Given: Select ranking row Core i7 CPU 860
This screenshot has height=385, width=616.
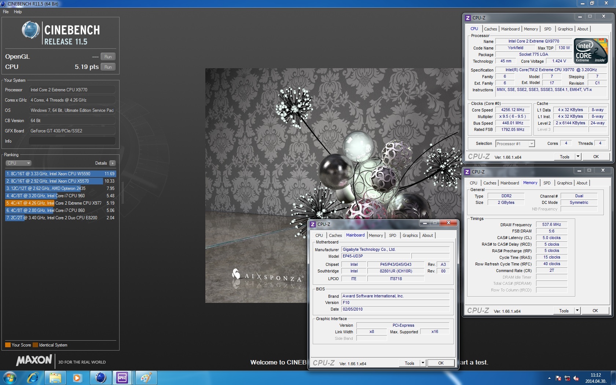Looking at the screenshot, I should point(60,210).
